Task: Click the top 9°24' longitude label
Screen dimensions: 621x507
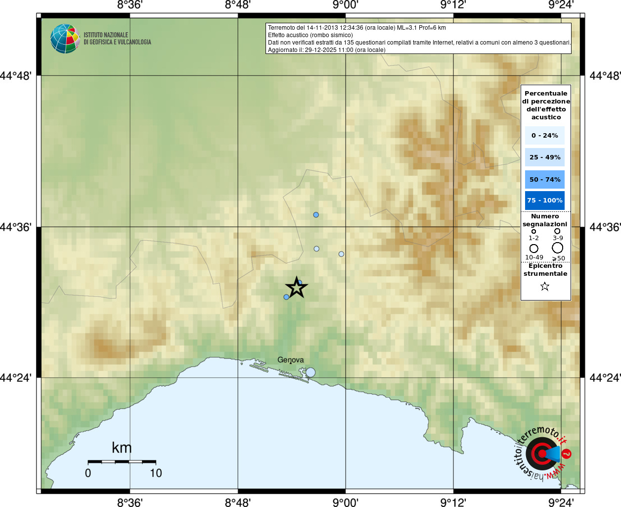Action: pos(561,5)
